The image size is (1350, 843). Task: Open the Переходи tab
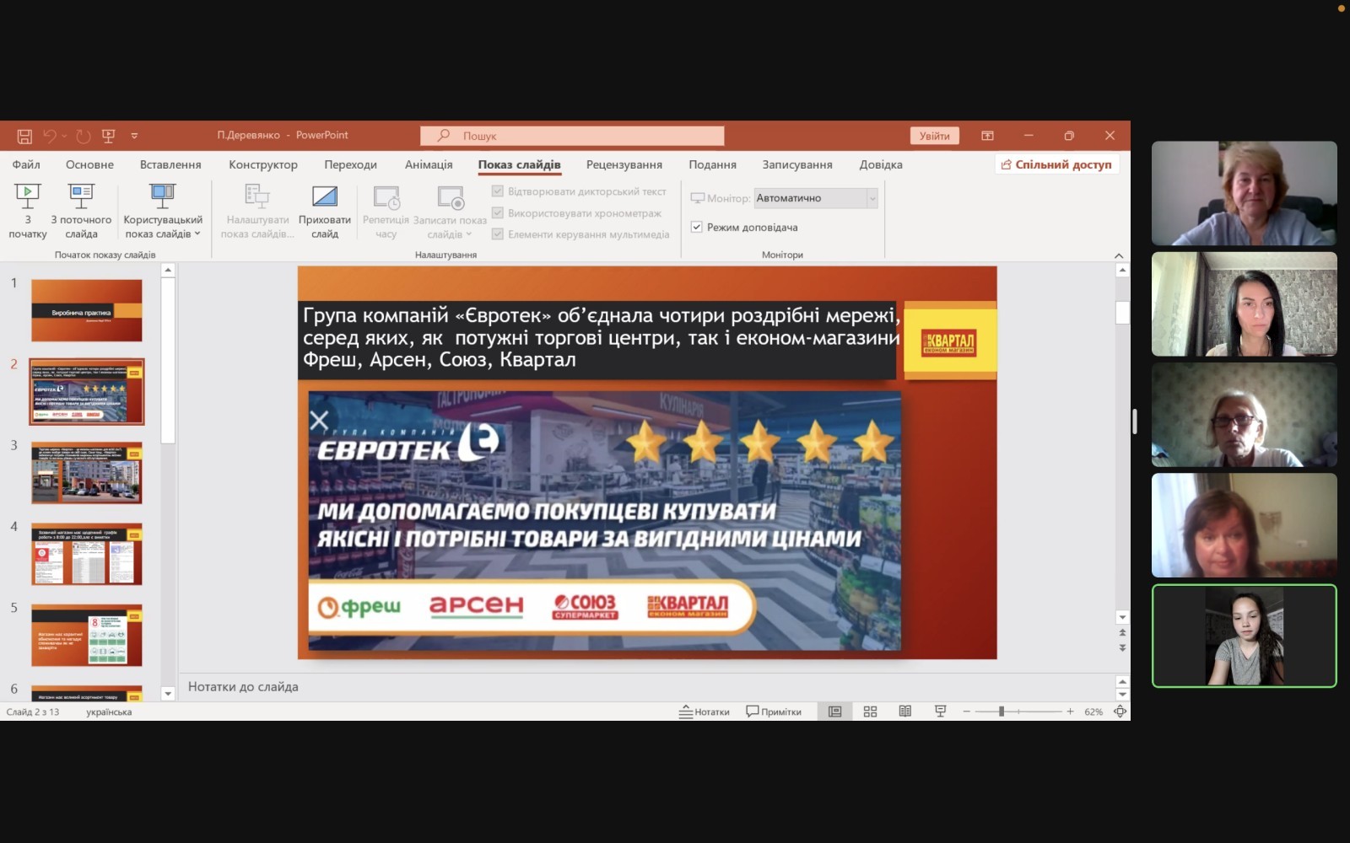(350, 164)
